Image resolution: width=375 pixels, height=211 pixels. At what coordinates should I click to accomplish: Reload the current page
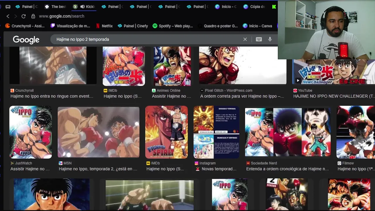pyautogui.click(x=23, y=16)
